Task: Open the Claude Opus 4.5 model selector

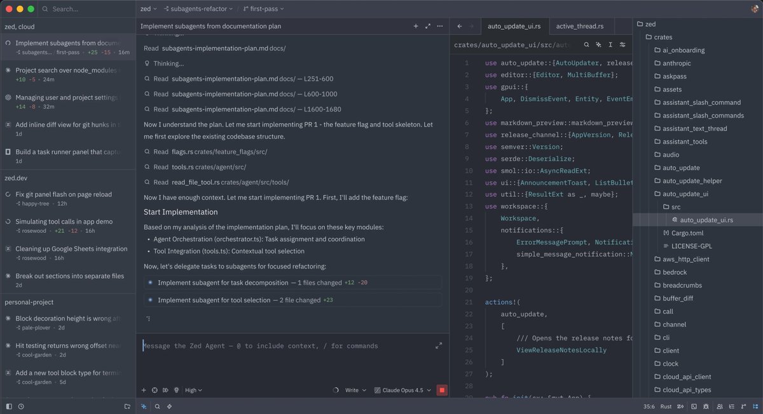Action: pos(403,391)
